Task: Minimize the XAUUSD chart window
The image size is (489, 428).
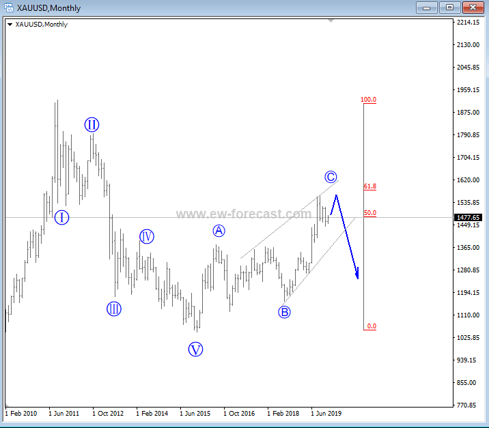Action: point(427,8)
